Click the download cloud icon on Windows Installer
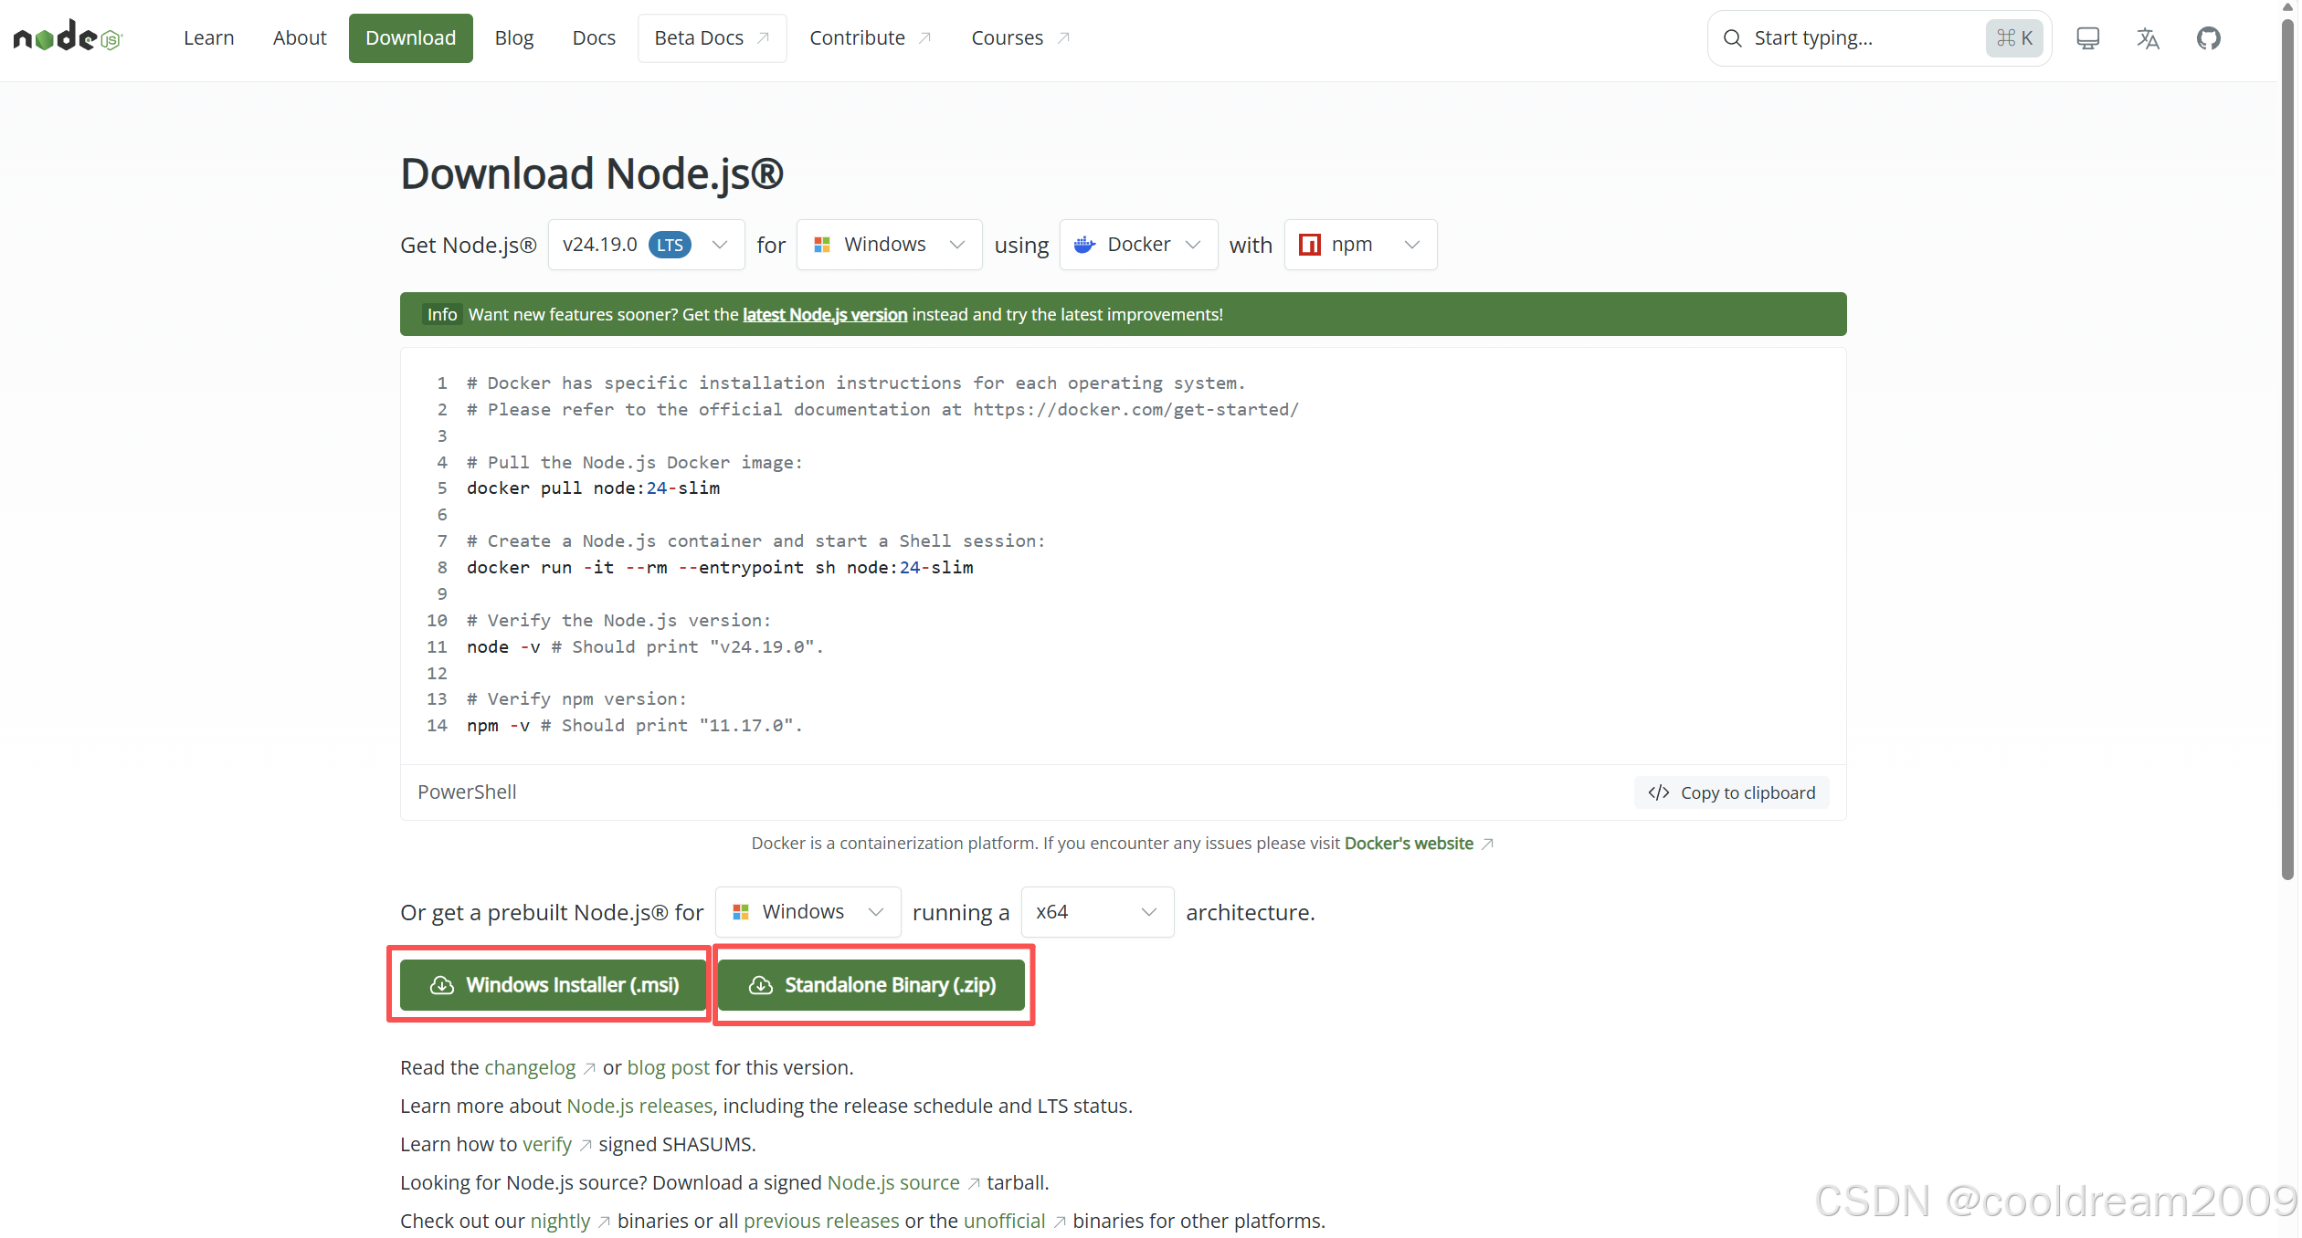Viewport: 2302px width, 1238px height. 442,985
